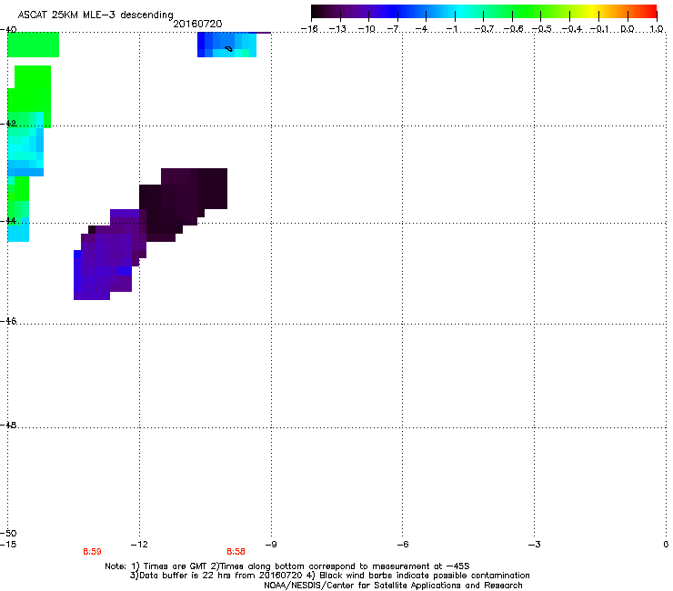The height and width of the screenshot is (591, 673).
Task: Click the -42 latitude axis label
Action: 8,123
